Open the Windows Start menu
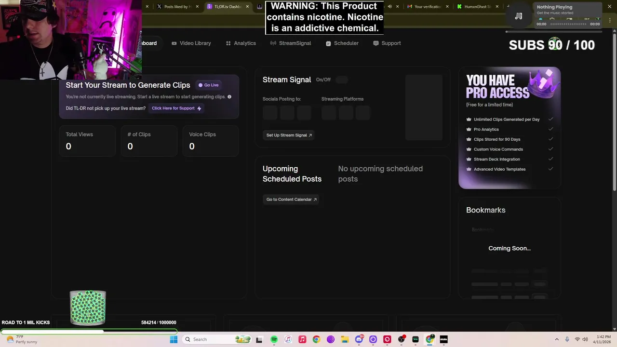617x347 pixels. tap(174, 339)
